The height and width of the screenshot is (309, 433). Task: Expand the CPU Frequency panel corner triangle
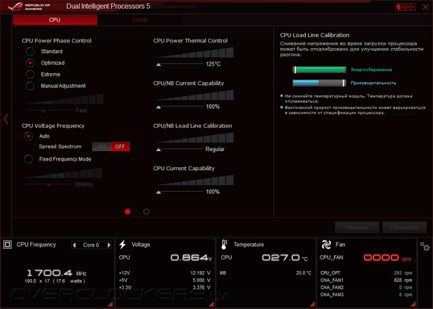click(110, 304)
